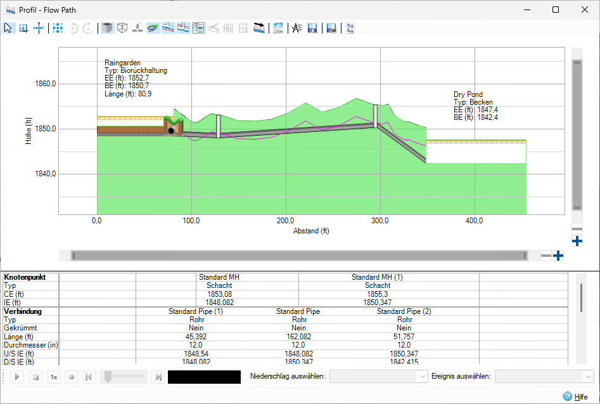The width and height of the screenshot is (600, 404).
Task: Toggle wireframe cube view
Action: [122, 28]
